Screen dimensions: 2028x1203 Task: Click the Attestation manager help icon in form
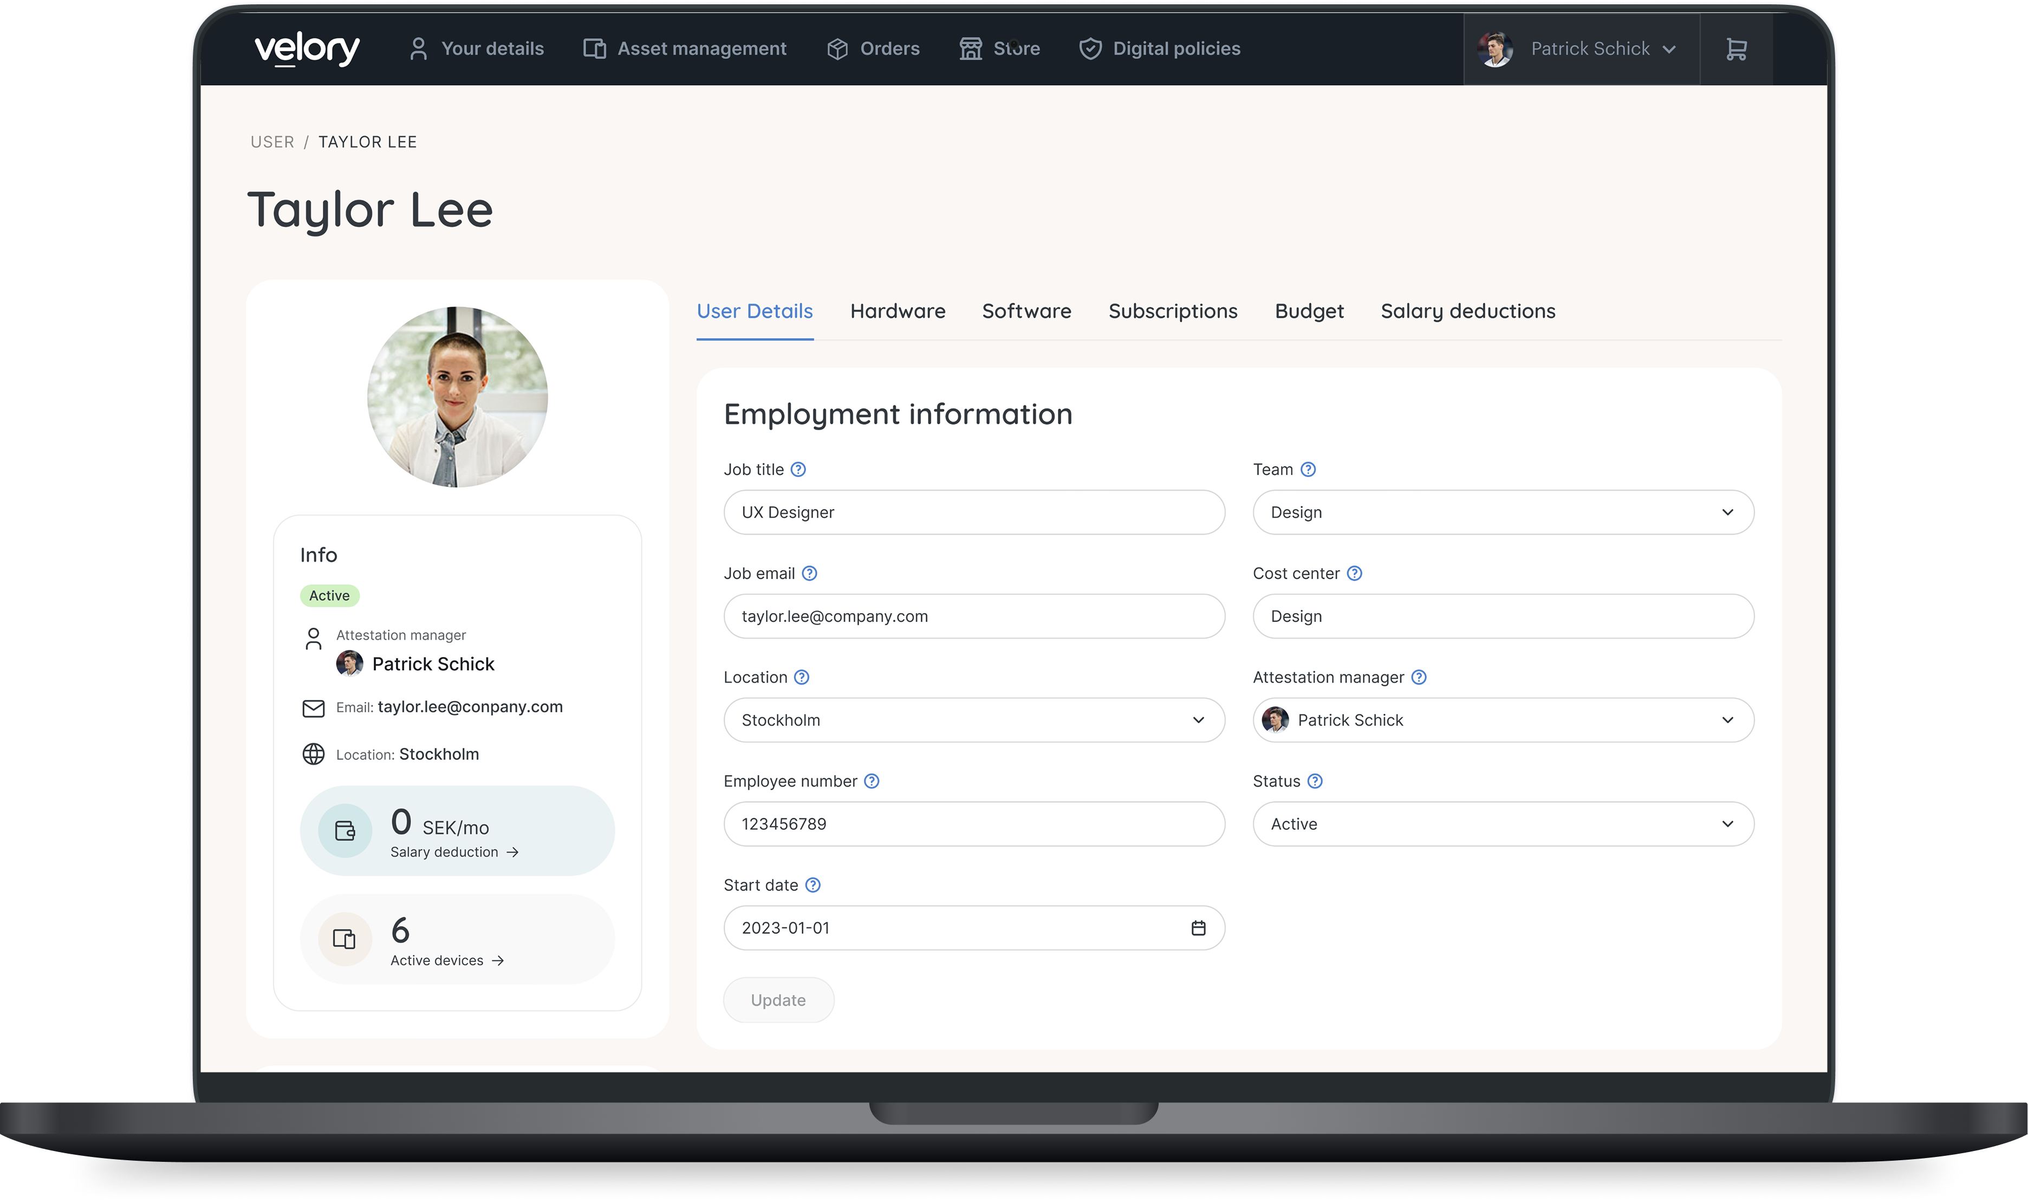(x=1419, y=677)
